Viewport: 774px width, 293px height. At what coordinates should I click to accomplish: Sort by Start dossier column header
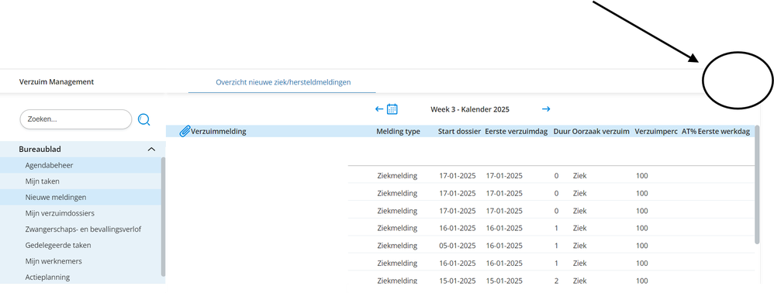coord(459,131)
